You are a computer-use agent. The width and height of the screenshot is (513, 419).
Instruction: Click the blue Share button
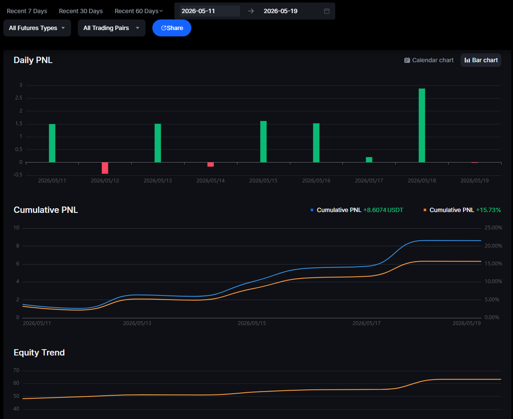pyautogui.click(x=172, y=28)
